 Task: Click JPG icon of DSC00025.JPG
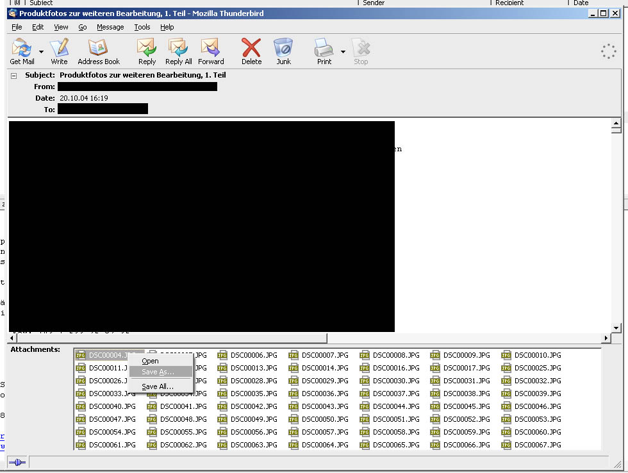(506, 368)
